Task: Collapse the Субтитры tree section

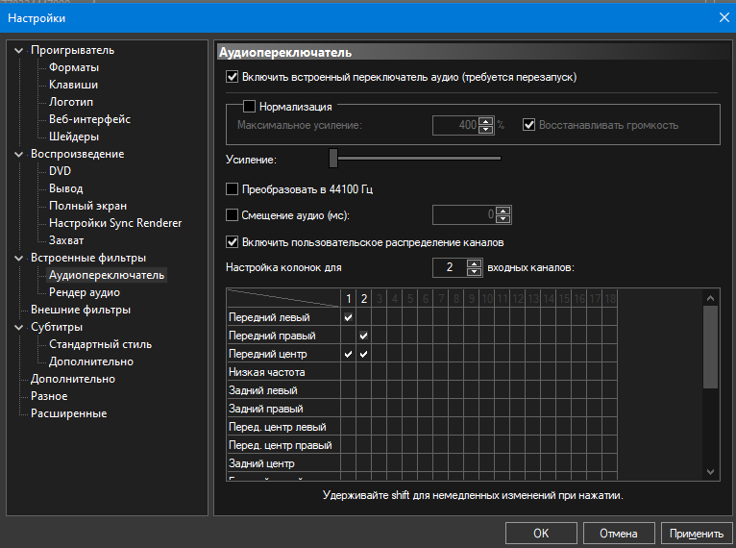Action: coord(21,327)
